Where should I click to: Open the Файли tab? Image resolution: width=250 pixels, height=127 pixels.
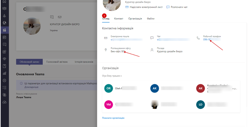[151, 19]
